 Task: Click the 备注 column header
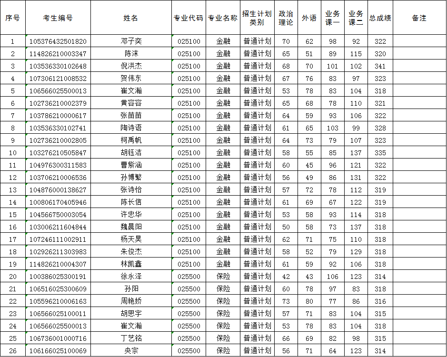tap(419, 17)
